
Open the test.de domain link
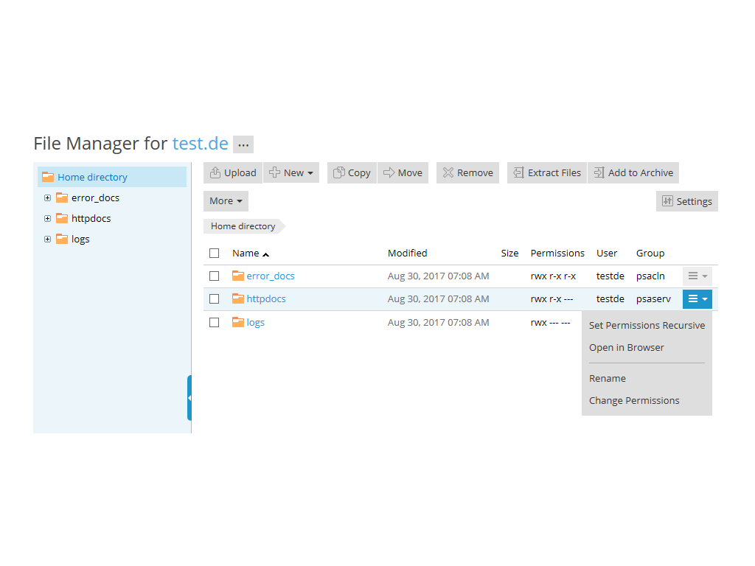(x=200, y=143)
